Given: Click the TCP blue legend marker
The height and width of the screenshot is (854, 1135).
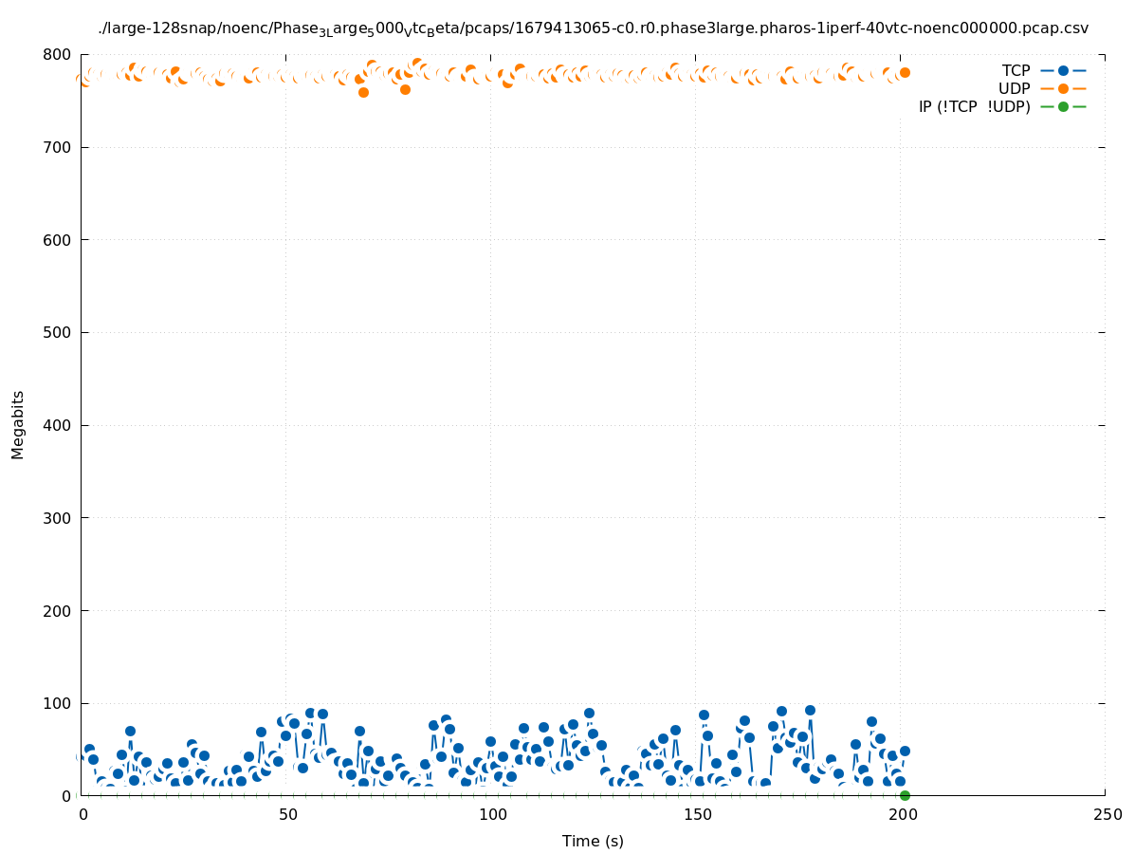Looking at the screenshot, I should pos(1063,70).
